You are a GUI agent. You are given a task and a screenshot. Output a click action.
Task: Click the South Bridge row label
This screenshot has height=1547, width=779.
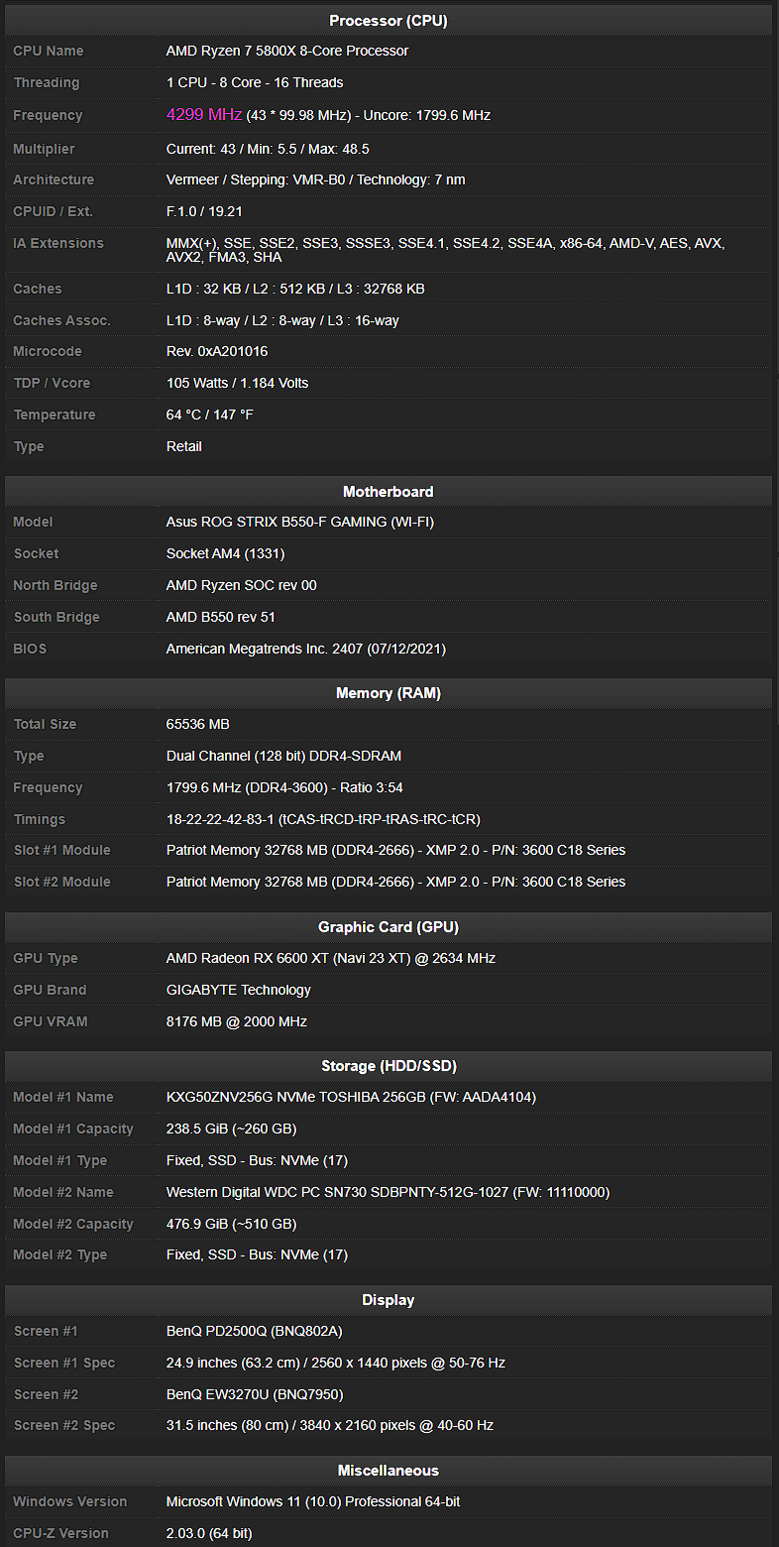tap(56, 617)
